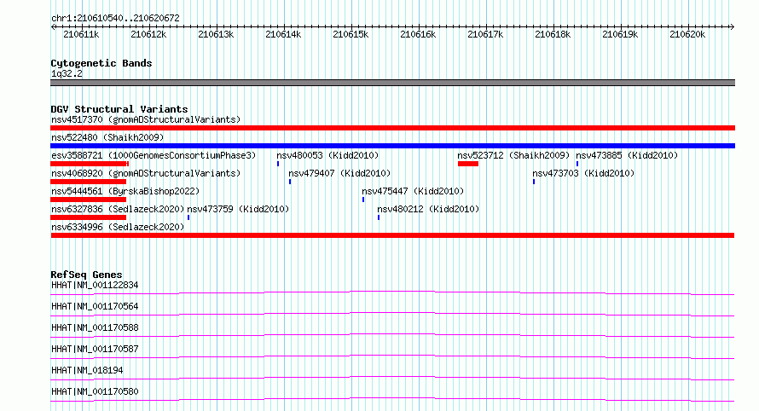Click the nsv4517370 gnomAD variant label
This screenshot has height=411, width=759.
tap(146, 119)
